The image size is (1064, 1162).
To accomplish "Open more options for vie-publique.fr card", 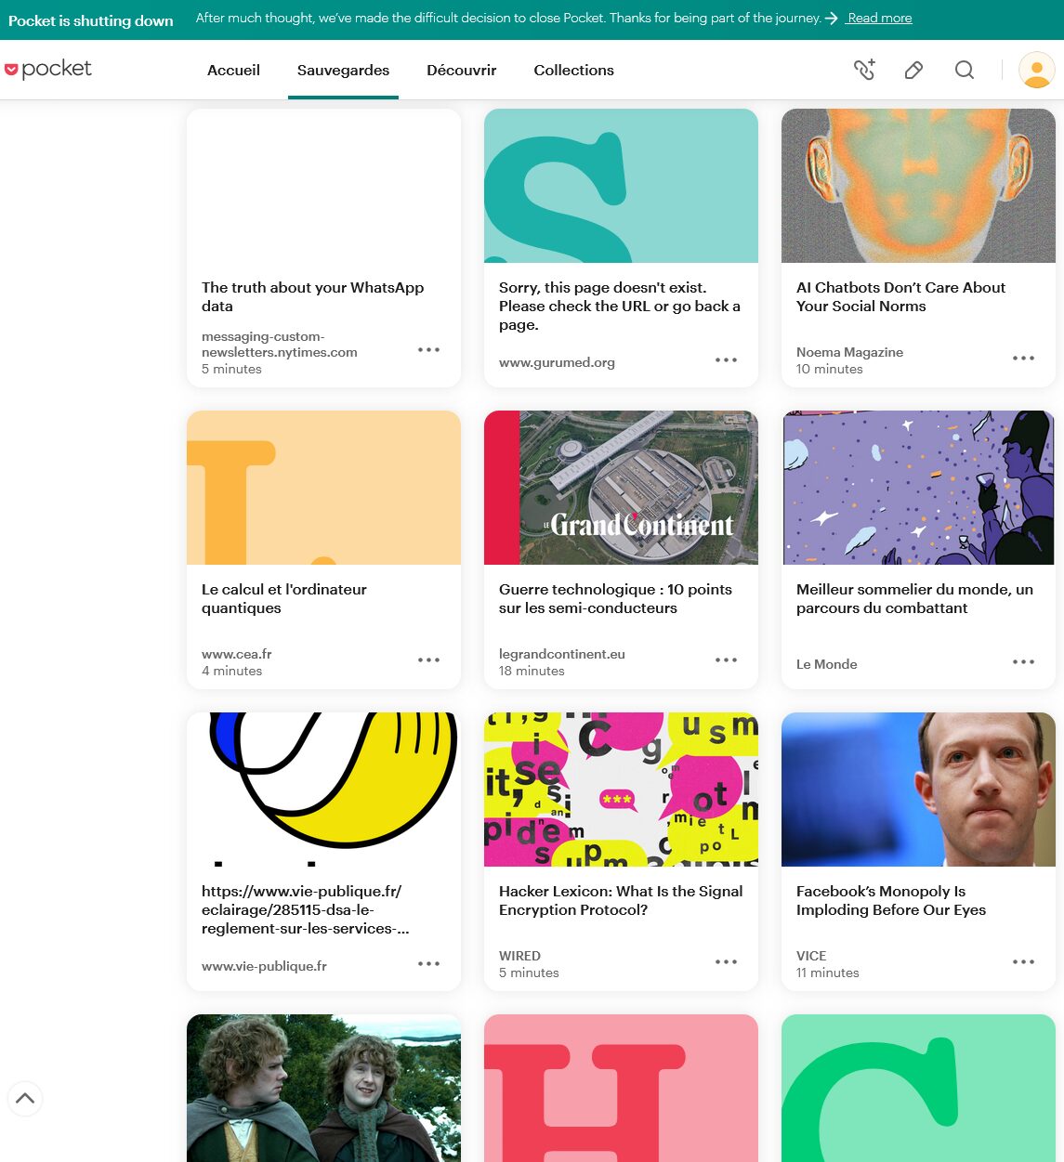I will pyautogui.click(x=428, y=964).
